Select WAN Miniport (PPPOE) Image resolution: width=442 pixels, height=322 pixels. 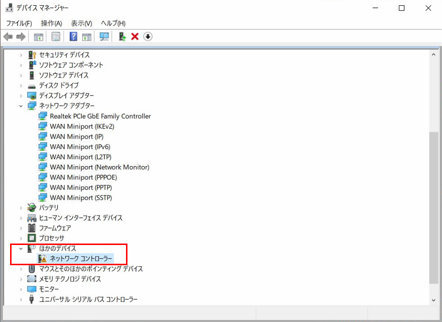pos(83,177)
